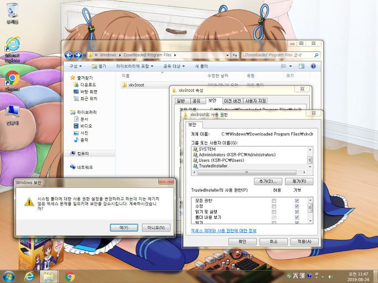Switch to Windows Explorer taskbar button
The image size is (378, 283).
click(x=49, y=276)
